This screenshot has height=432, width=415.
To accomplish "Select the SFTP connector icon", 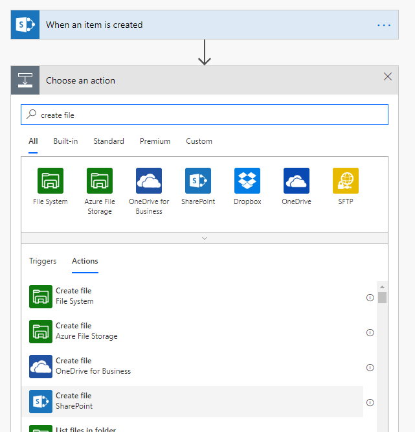I will (346, 181).
